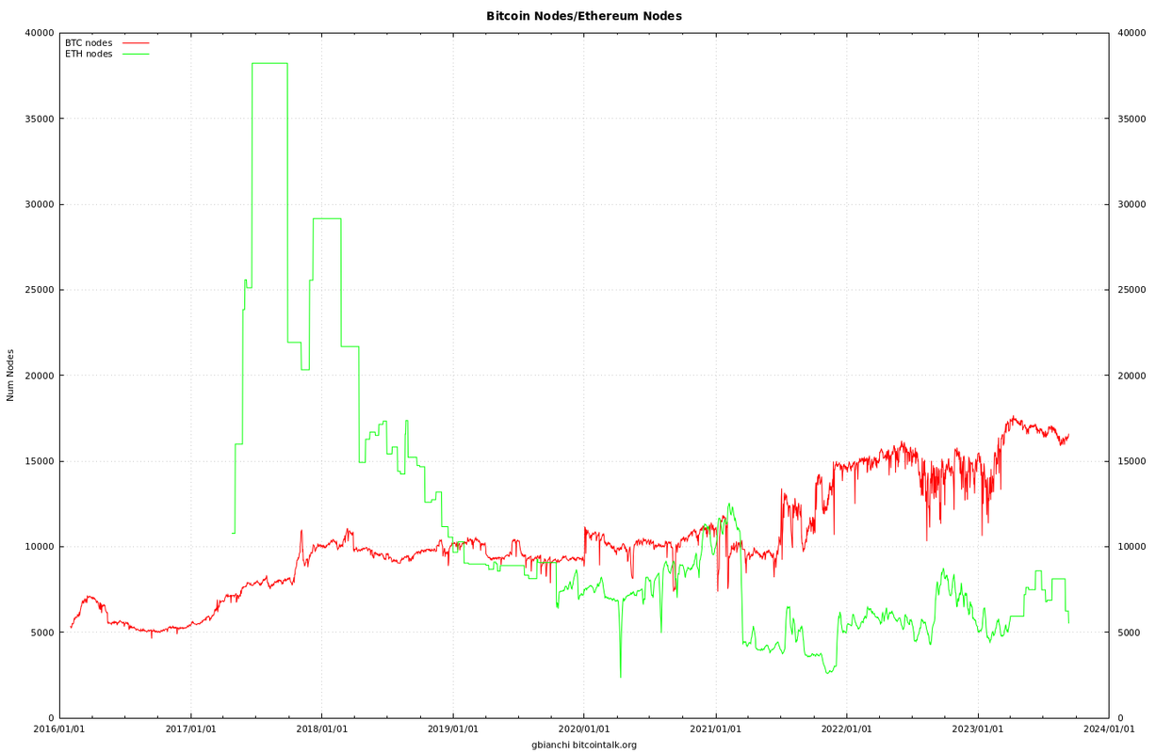Click the gbianchi bitcointalk.org credit text
The image size is (1172, 753).
(584, 745)
